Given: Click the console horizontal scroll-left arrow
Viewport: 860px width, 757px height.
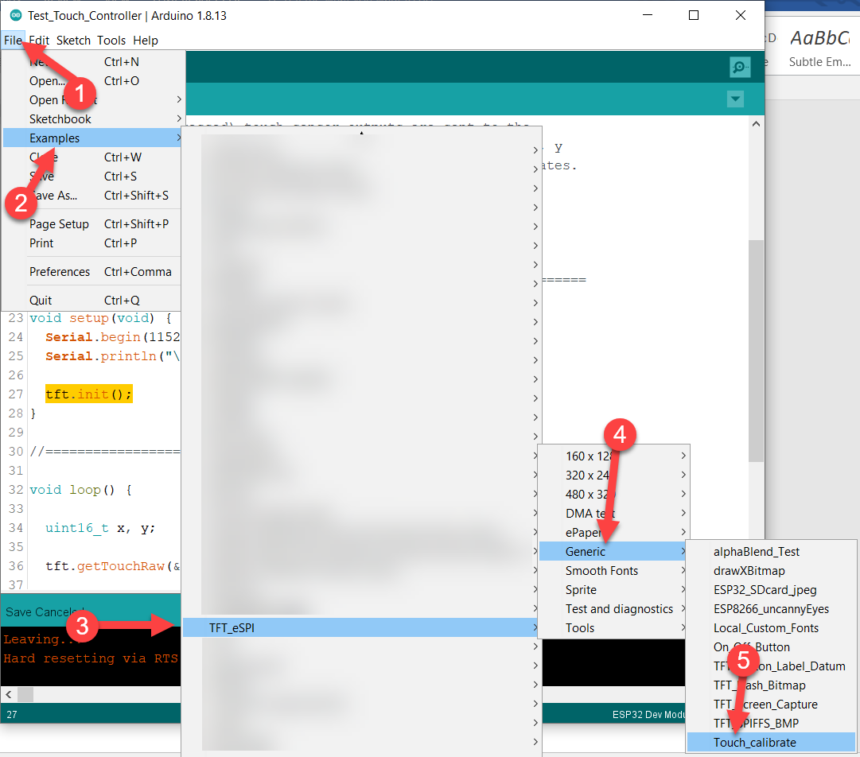Looking at the screenshot, I should (x=8, y=694).
